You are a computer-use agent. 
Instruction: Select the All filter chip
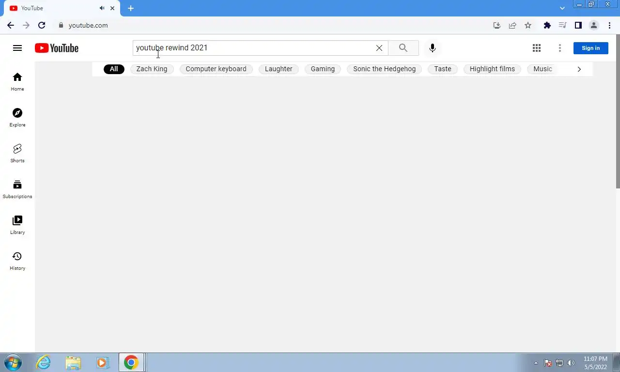pyautogui.click(x=114, y=69)
